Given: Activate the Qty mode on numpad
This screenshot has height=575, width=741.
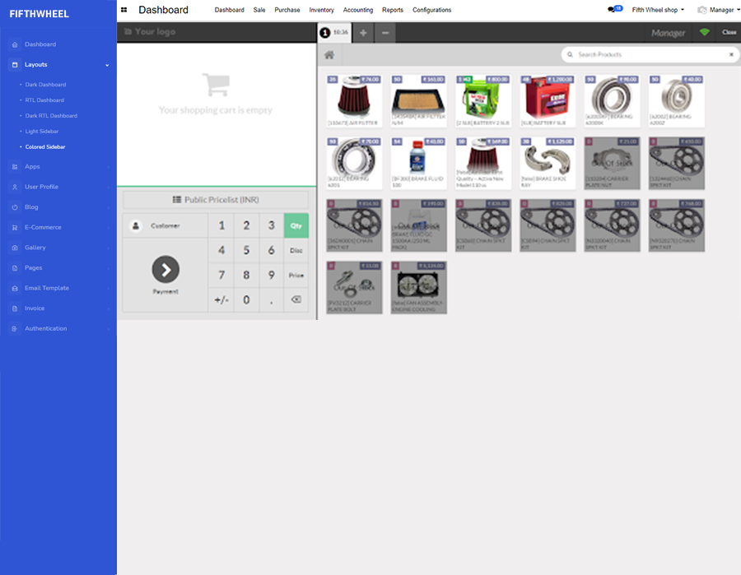Looking at the screenshot, I should 296,225.
